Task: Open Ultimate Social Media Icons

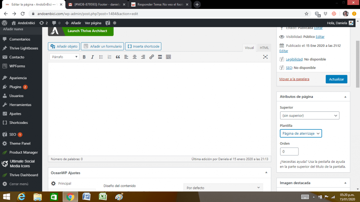Action: (x=22, y=164)
